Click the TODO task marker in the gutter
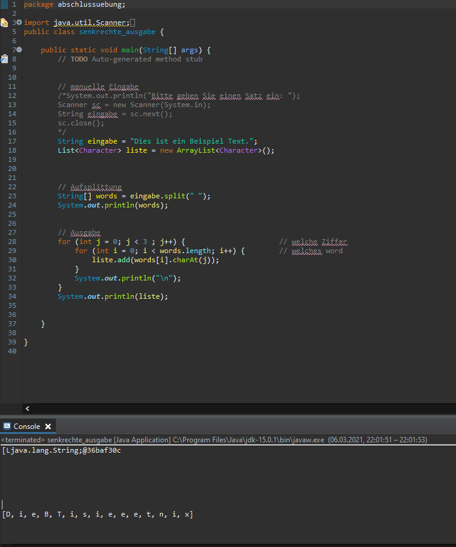The width and height of the screenshot is (456, 547). (4, 59)
